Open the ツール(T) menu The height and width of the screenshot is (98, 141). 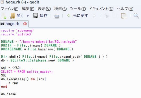tap(78, 9)
